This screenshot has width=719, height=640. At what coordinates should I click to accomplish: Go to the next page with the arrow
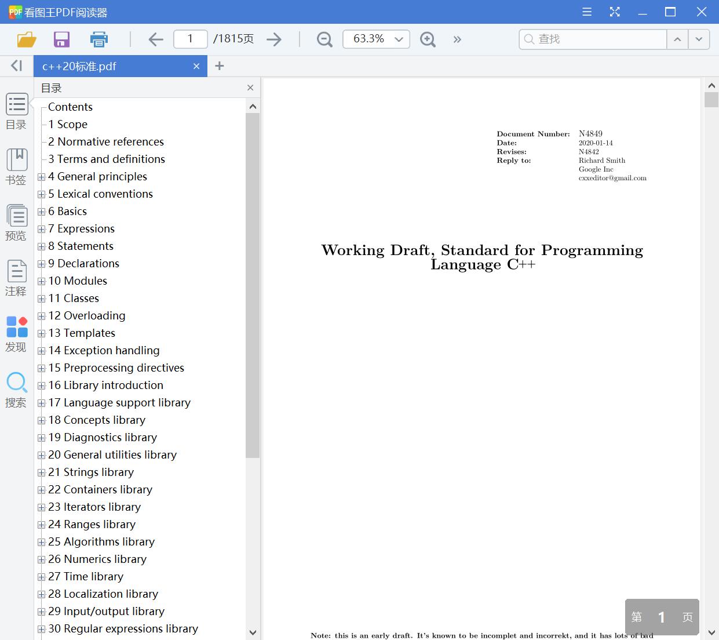[x=273, y=39]
